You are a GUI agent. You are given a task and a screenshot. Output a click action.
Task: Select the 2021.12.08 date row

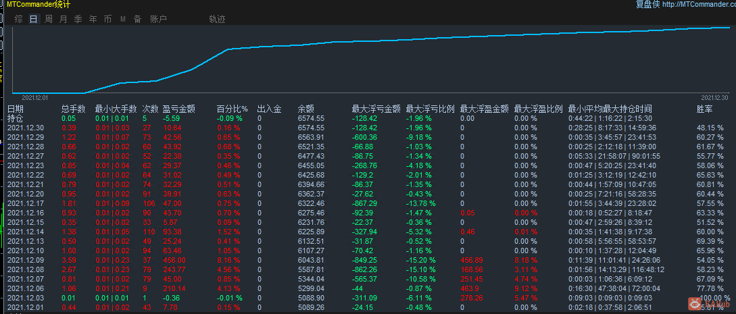point(26,269)
